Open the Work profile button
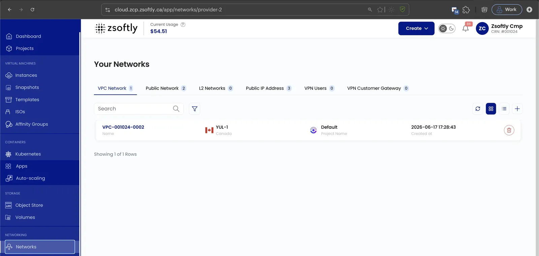The image size is (539, 256). click(507, 10)
